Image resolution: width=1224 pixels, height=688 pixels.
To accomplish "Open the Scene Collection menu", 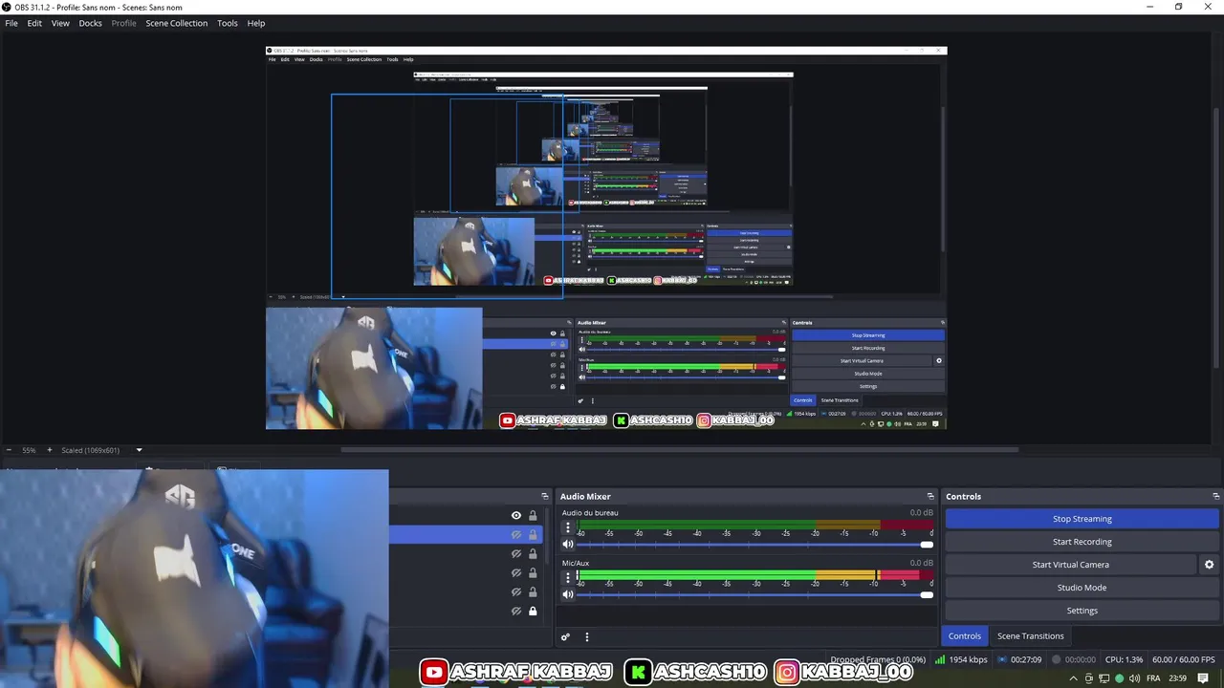I will pos(176,23).
